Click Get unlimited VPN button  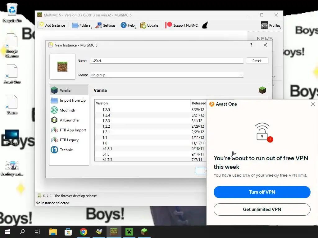[x=262, y=209]
